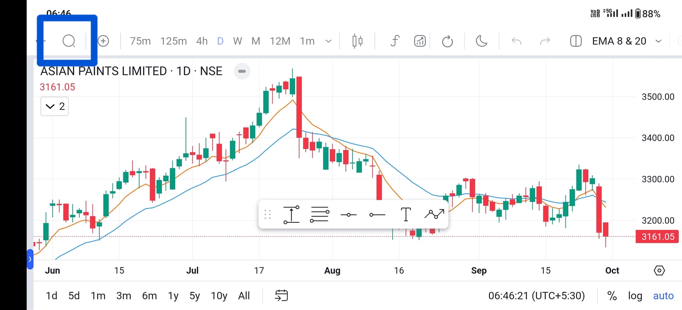The height and width of the screenshot is (310, 682).
Task: Switch to the M monthly interval
Action: [x=256, y=41]
